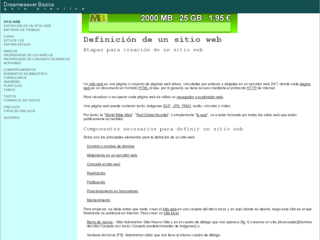
Task: Follow the PNG link
Action: 185,106
